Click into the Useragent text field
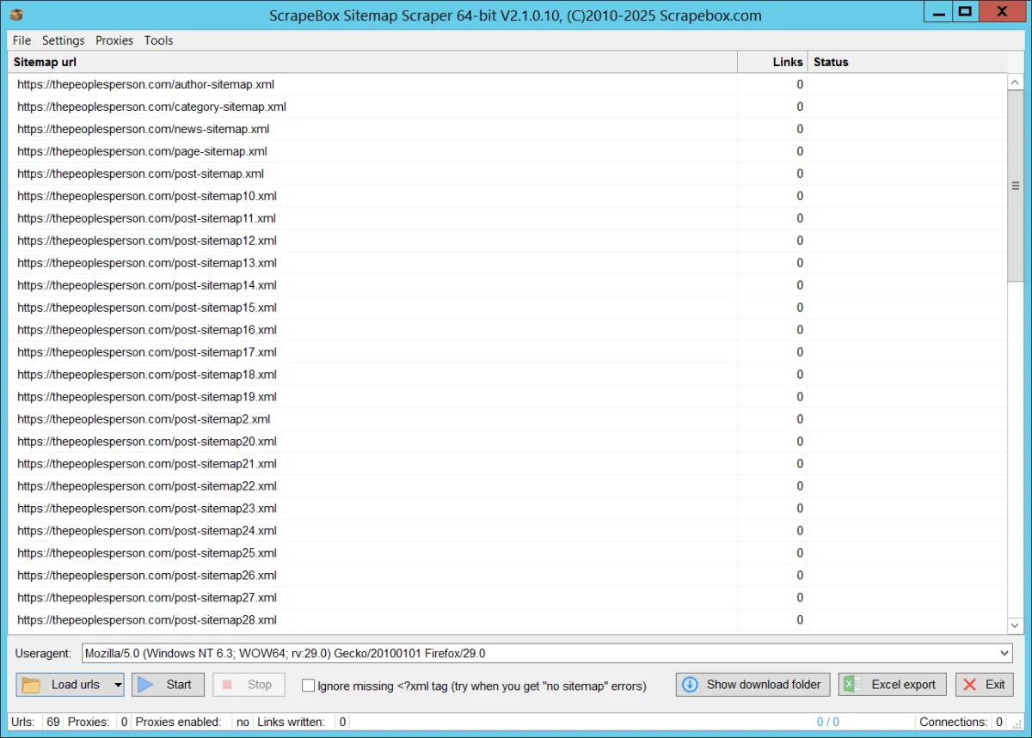1032x738 pixels. 540,654
